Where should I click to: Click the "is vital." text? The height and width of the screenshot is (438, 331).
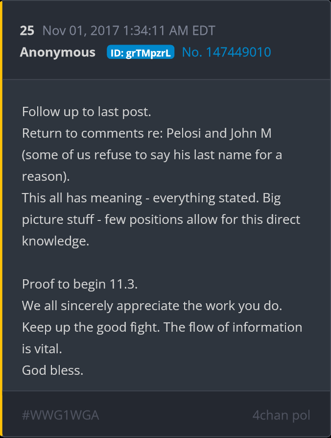pyautogui.click(x=43, y=349)
